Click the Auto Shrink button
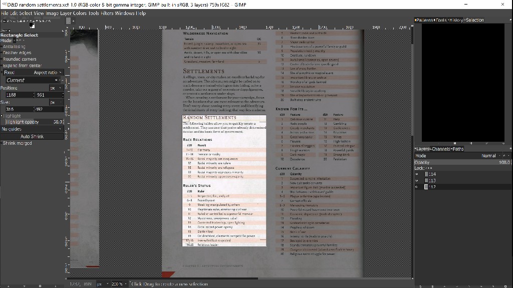Viewport: 513px width, 288px height. (x=32, y=136)
